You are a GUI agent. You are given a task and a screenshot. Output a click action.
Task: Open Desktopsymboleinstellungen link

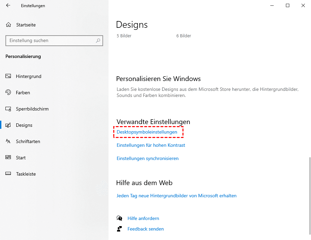(147, 132)
